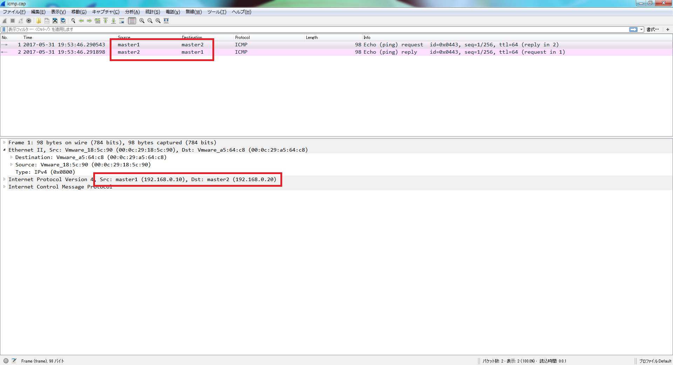
Task: Switch profile via Default label in status bar
Action: (655, 361)
